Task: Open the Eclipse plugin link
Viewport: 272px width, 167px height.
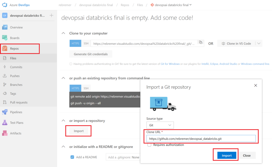Action: (x=214, y=64)
